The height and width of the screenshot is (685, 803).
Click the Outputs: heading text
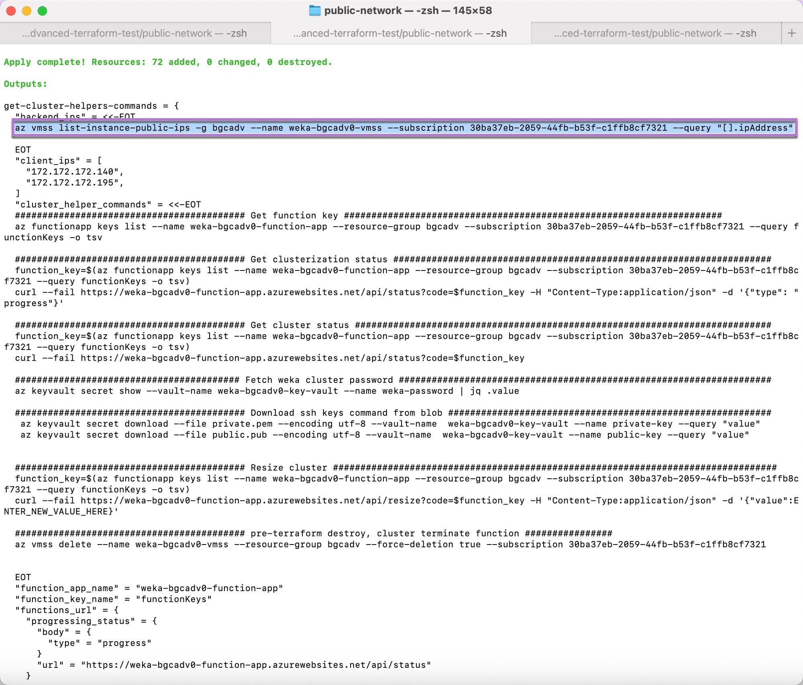[x=25, y=84]
